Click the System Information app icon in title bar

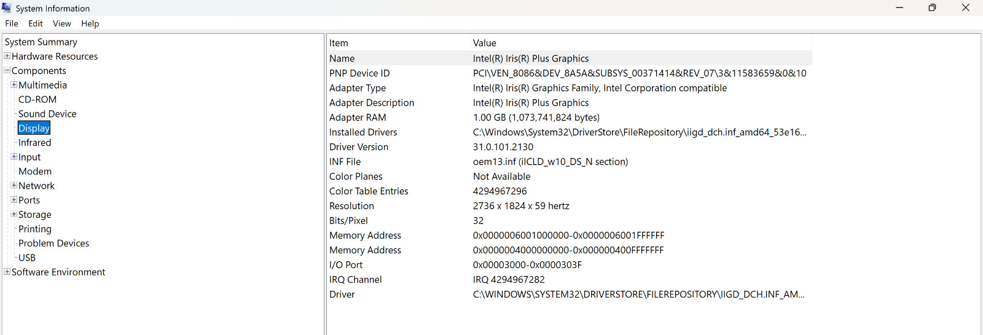point(7,8)
